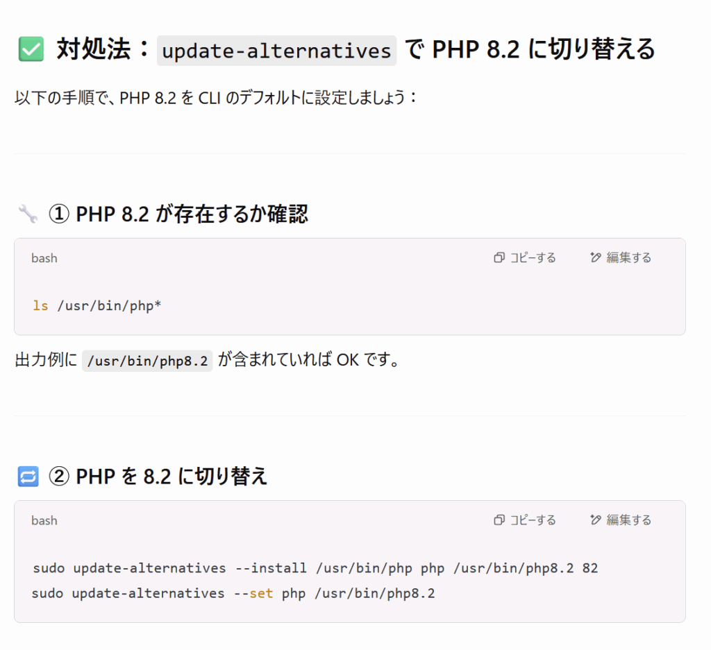
Task: Click the --install command line text
Action: [x=315, y=568]
